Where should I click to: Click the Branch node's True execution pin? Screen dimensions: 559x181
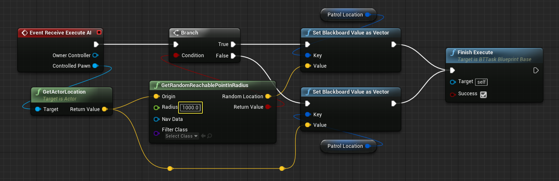233,44
